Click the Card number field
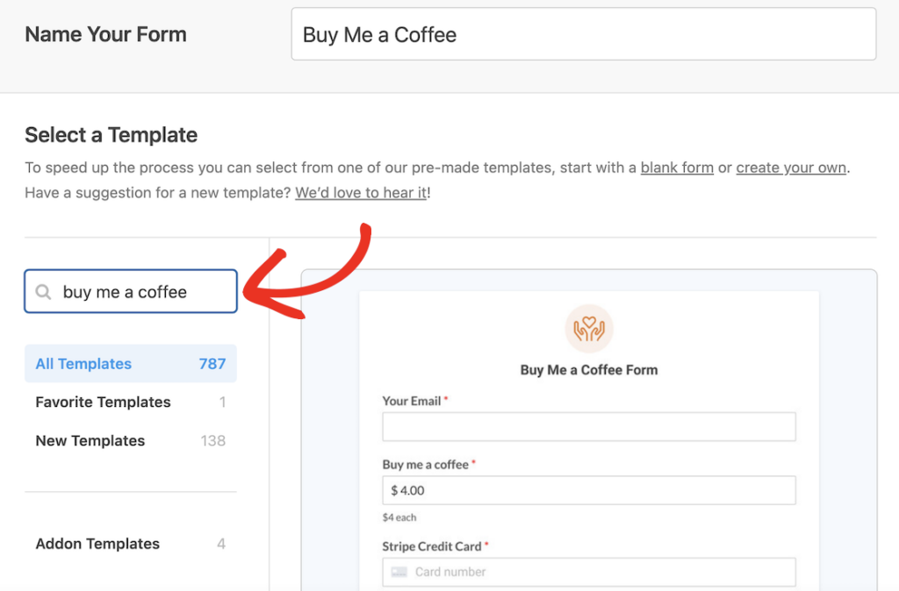The image size is (899, 591). [x=589, y=572]
